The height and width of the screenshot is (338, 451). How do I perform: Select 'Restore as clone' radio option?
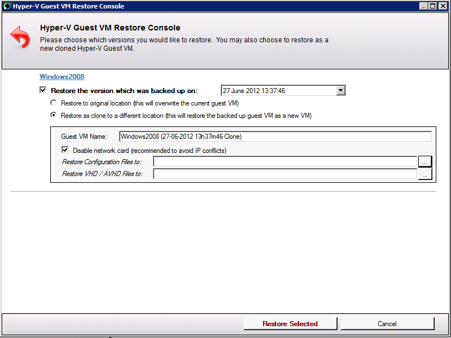point(53,115)
